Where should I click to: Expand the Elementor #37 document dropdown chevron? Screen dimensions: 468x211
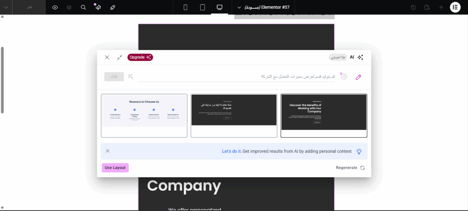coord(239,7)
